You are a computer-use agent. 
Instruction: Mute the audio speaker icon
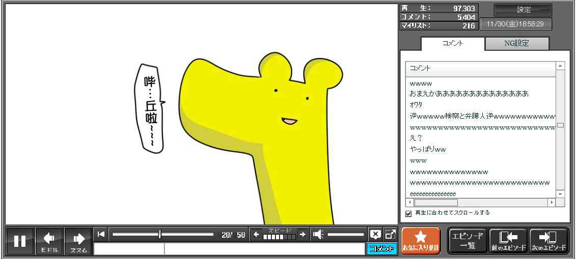click(318, 234)
